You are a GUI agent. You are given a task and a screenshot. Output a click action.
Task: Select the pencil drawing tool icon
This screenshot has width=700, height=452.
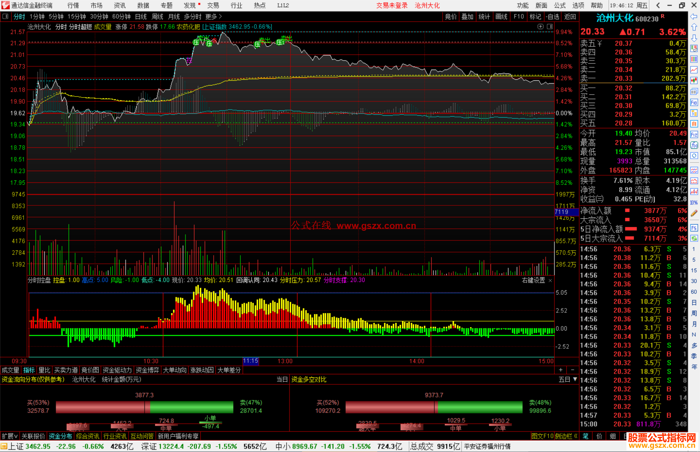coord(694,213)
